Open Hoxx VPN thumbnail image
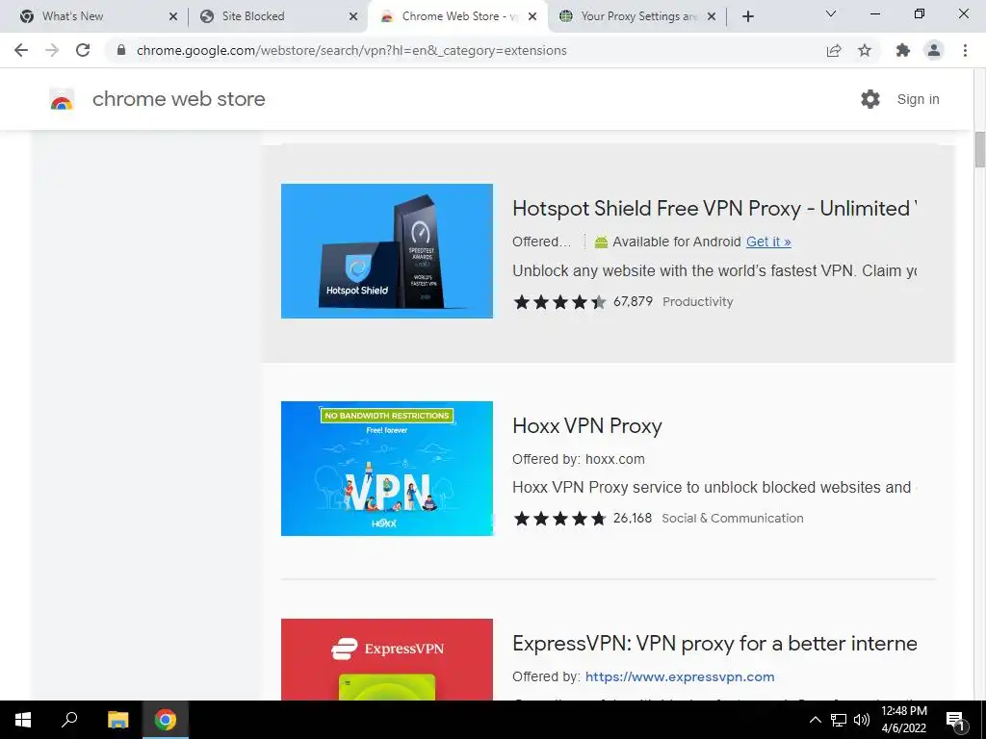The width and height of the screenshot is (986, 739). [387, 469]
